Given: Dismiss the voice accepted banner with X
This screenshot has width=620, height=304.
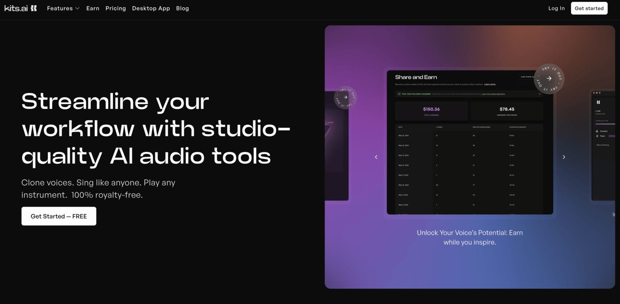Looking at the screenshot, I should 539,94.
